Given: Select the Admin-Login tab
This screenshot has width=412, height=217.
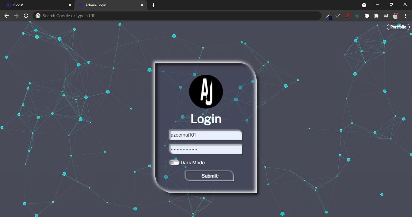Looking at the screenshot, I should 110,5.
